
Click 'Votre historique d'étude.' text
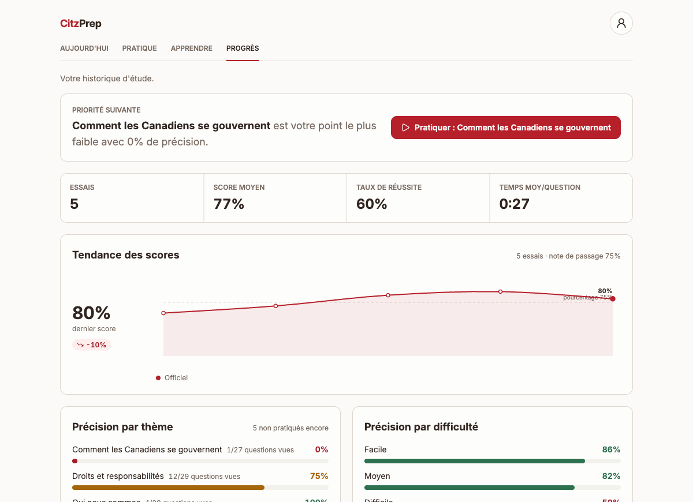[107, 78]
